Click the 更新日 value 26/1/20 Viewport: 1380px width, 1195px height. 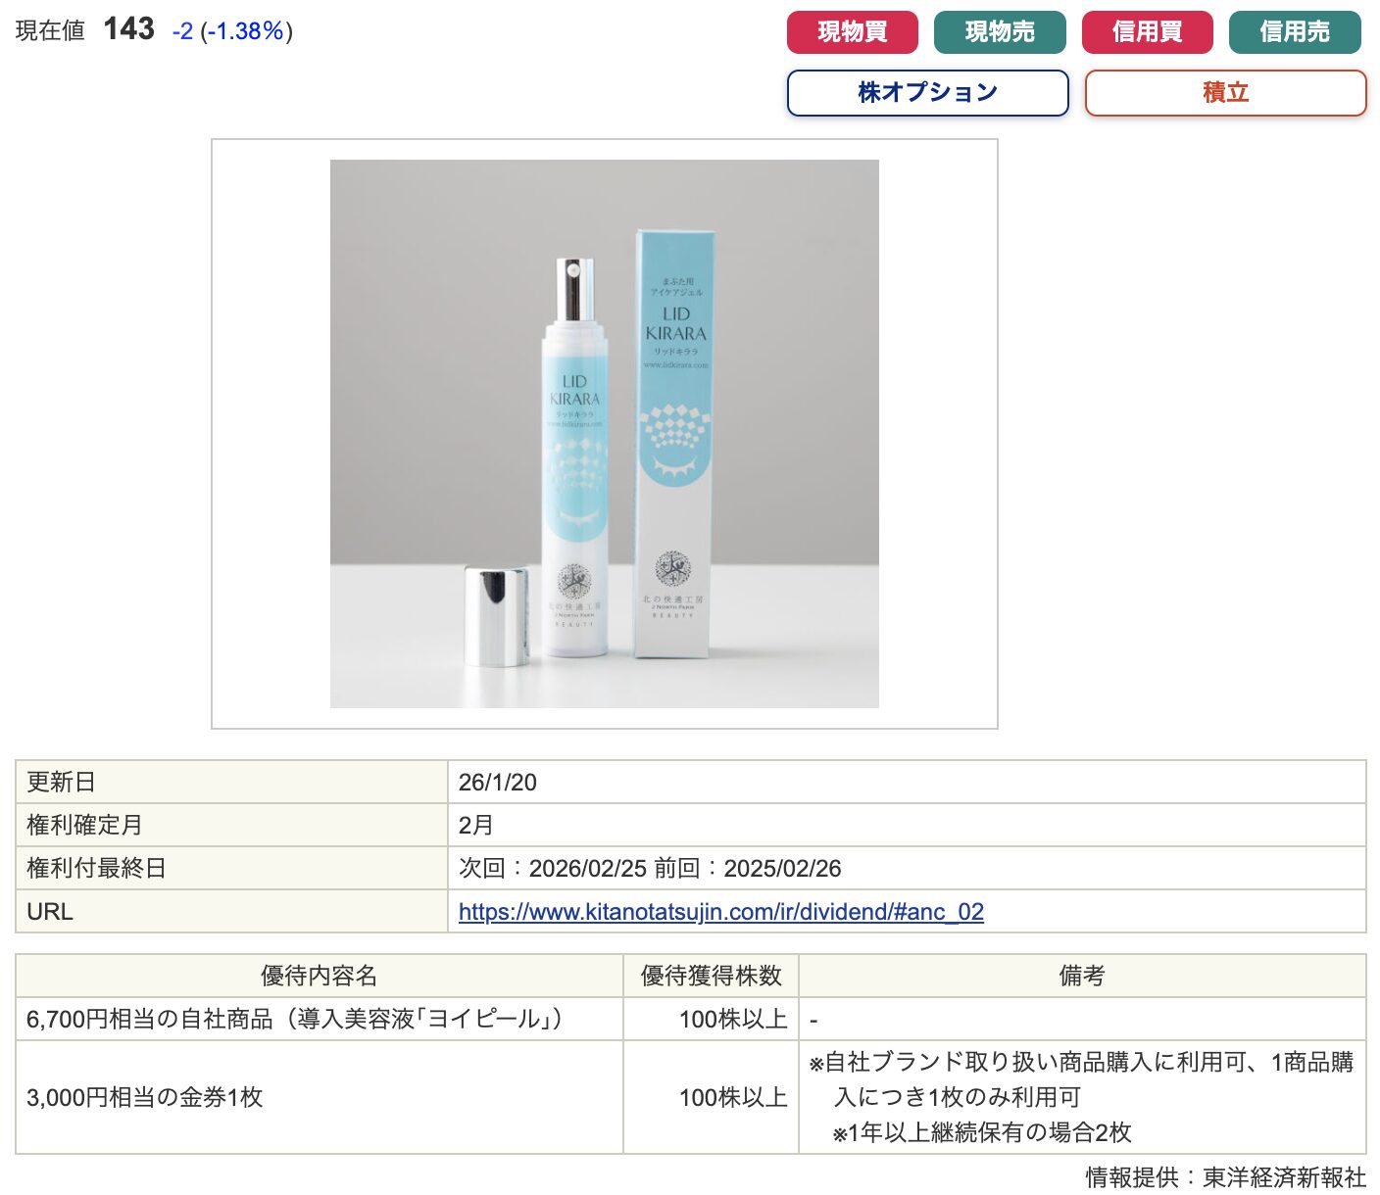498,783
